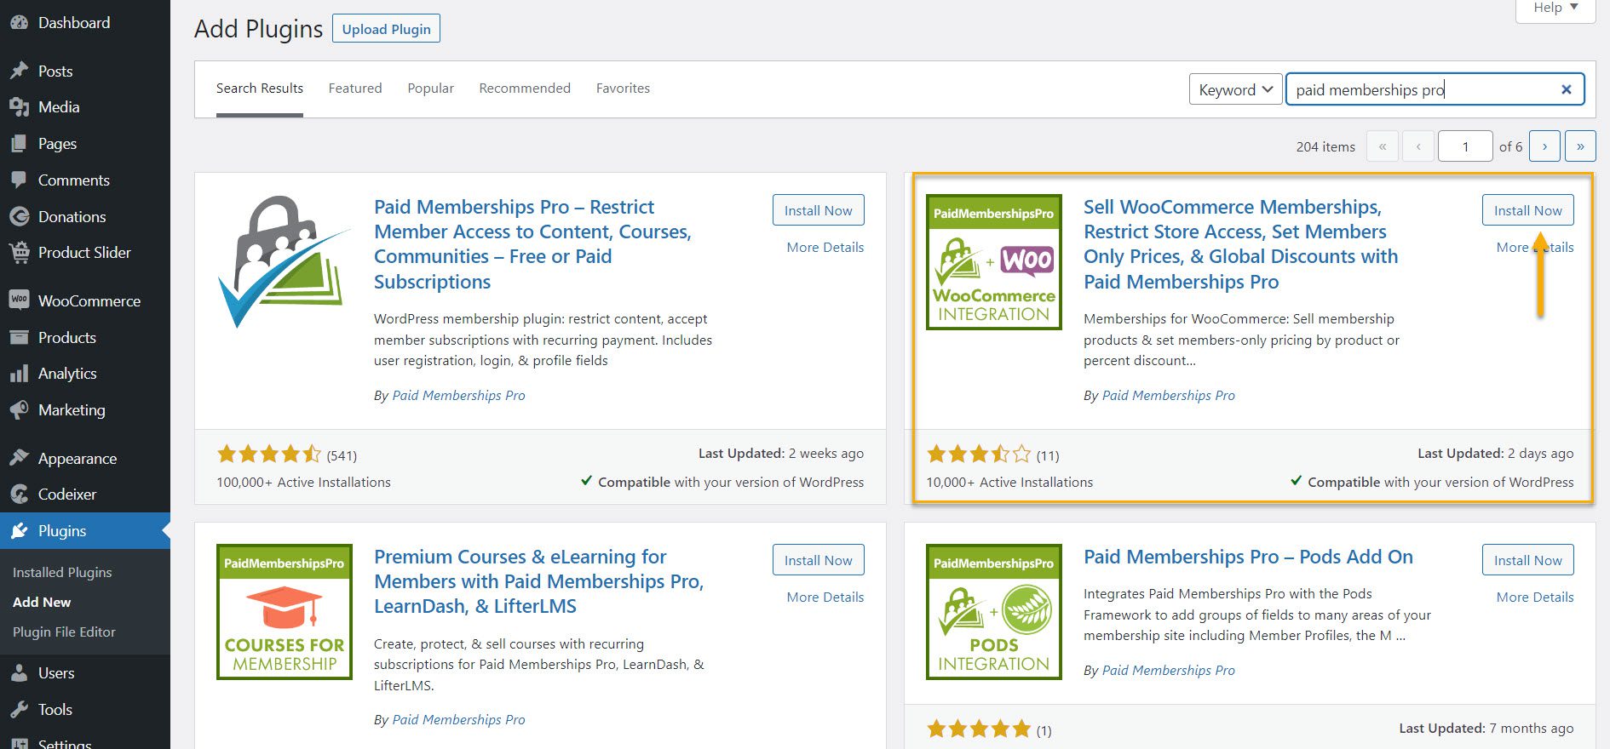Install Sell WooCommerce Memberships plugin
The image size is (1610, 749).
[x=1527, y=210]
